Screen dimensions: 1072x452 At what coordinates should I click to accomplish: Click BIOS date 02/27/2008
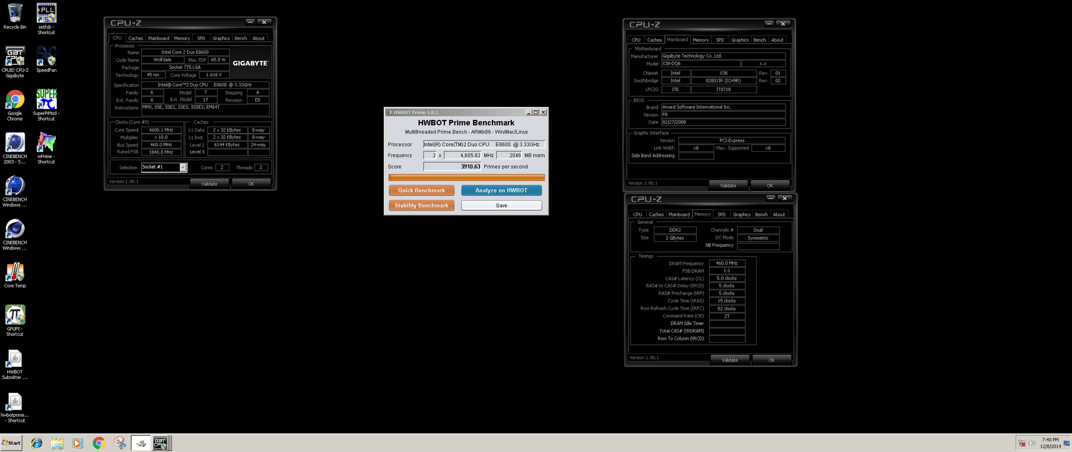tap(723, 122)
